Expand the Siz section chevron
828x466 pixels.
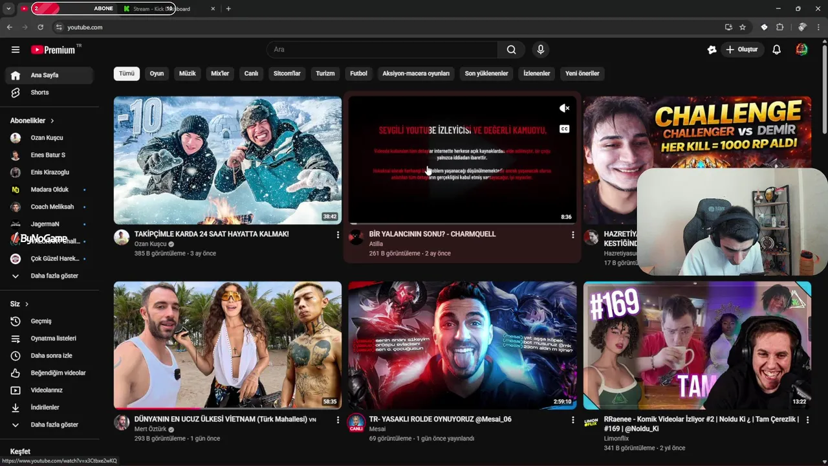[27, 304]
